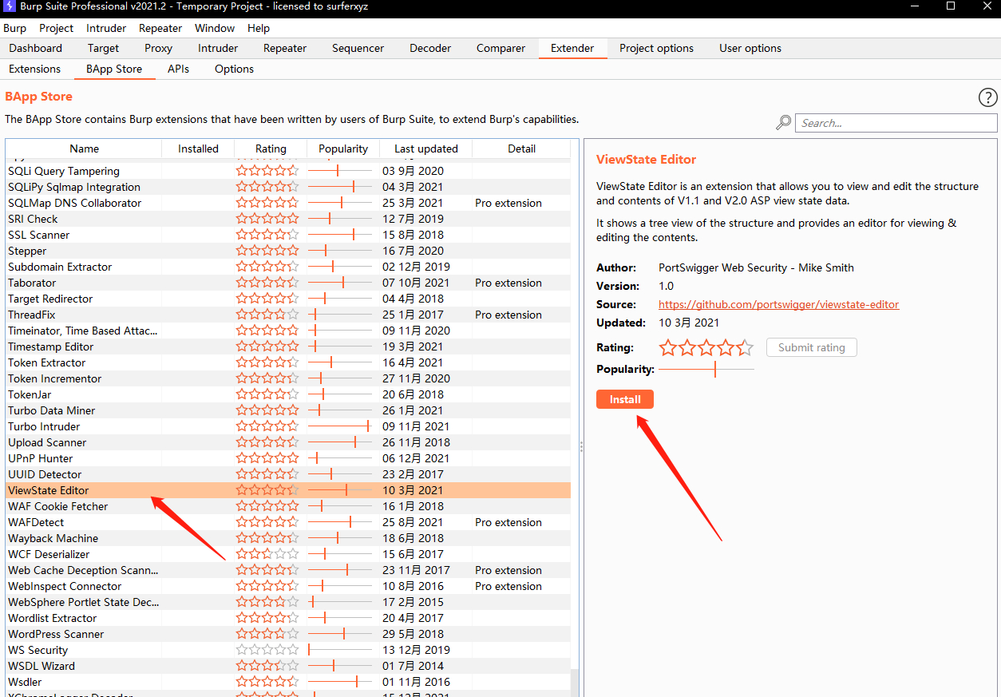Open the Options sub-tab under Extender
The height and width of the screenshot is (697, 1001).
[234, 69]
